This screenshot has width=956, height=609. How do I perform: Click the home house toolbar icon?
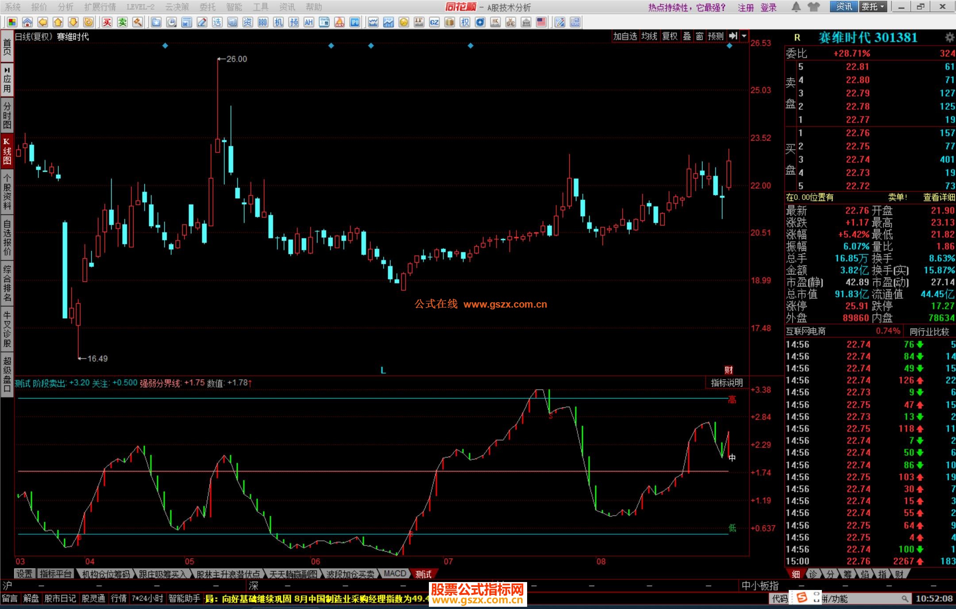tap(27, 22)
